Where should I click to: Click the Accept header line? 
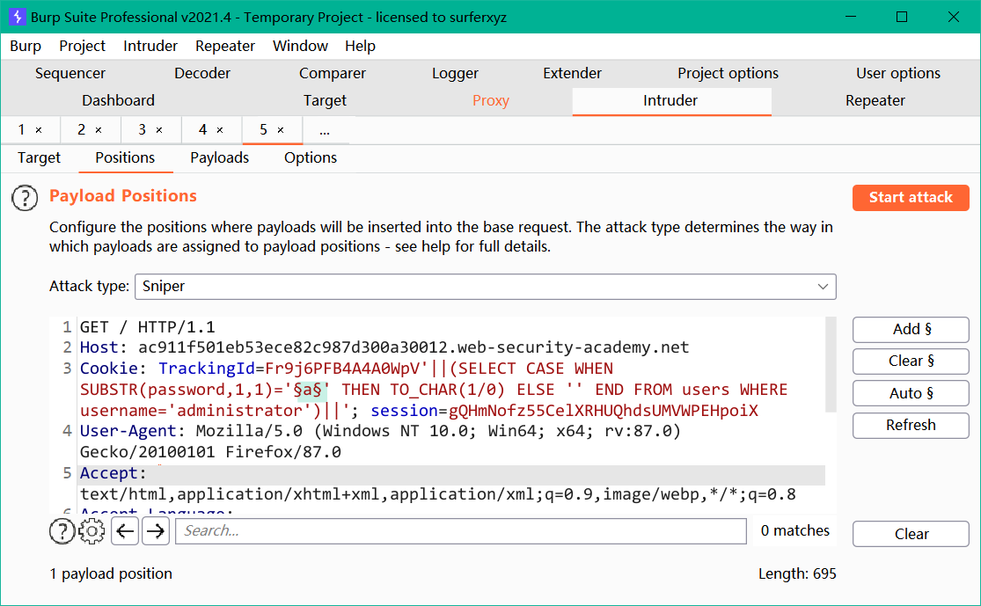(451, 475)
